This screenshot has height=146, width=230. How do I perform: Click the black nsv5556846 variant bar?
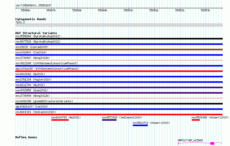click(x=119, y=39)
